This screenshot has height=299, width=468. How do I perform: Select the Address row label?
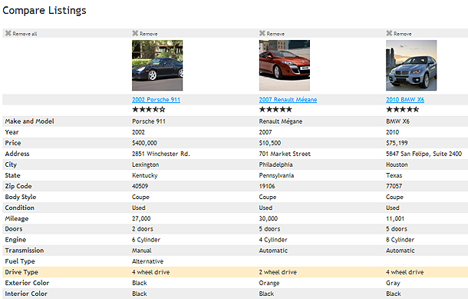tap(17, 154)
